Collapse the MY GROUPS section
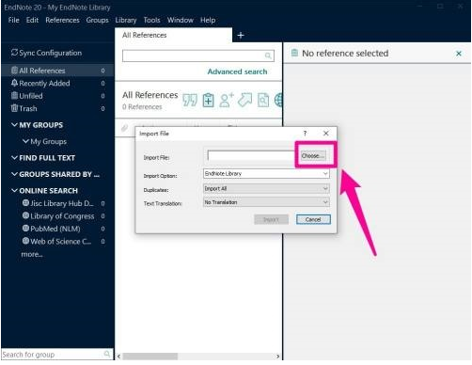Viewport: 472px width, 365px height. pos(14,125)
